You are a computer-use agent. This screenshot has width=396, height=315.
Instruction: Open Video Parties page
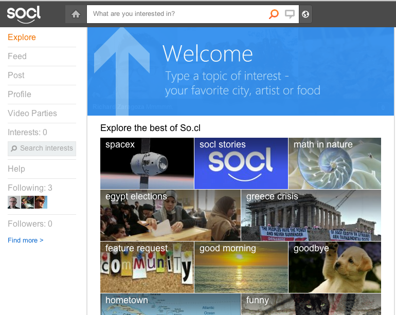pos(32,114)
